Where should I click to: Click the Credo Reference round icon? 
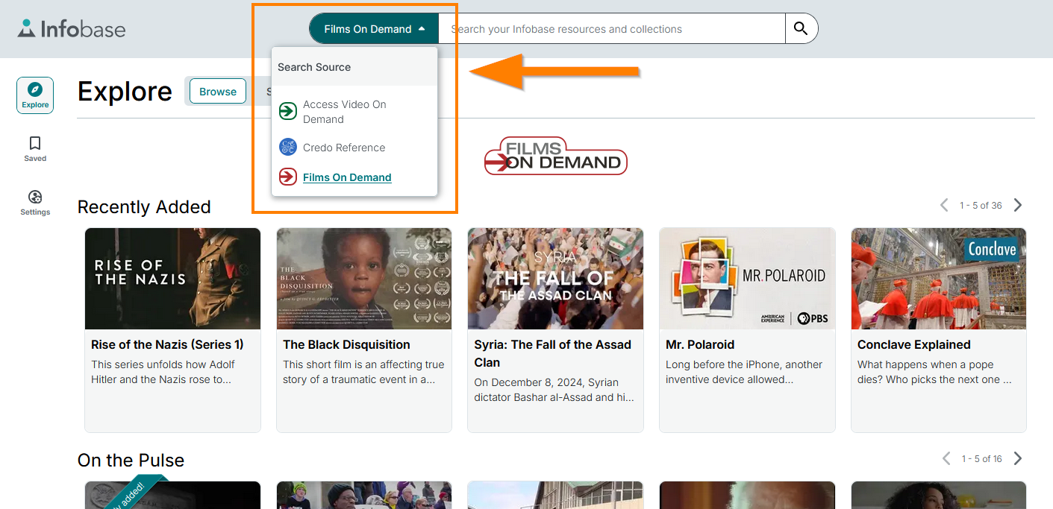point(288,147)
